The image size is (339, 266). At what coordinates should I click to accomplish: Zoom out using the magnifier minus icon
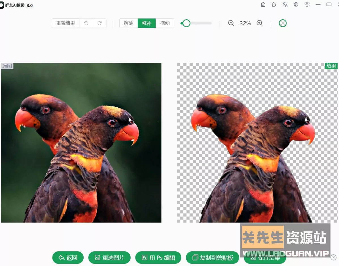pos(231,23)
